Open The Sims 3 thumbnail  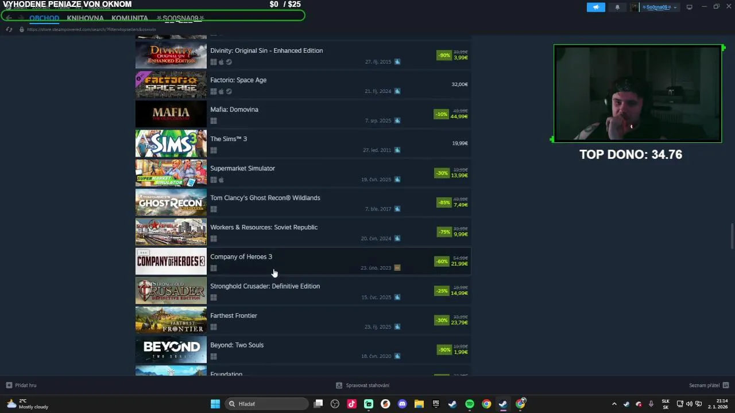(171, 143)
